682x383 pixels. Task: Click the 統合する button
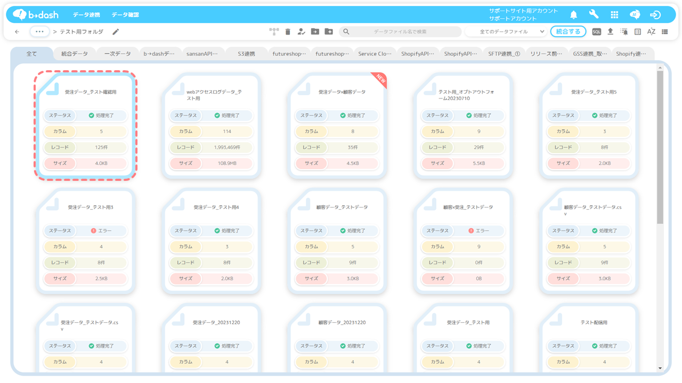click(568, 32)
